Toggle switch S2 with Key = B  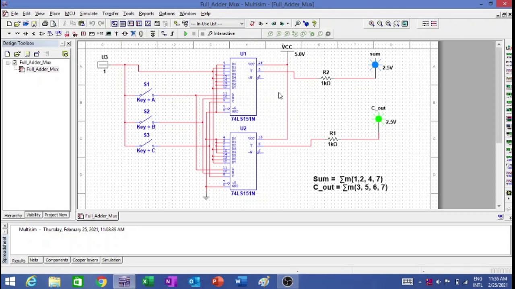[x=146, y=120]
